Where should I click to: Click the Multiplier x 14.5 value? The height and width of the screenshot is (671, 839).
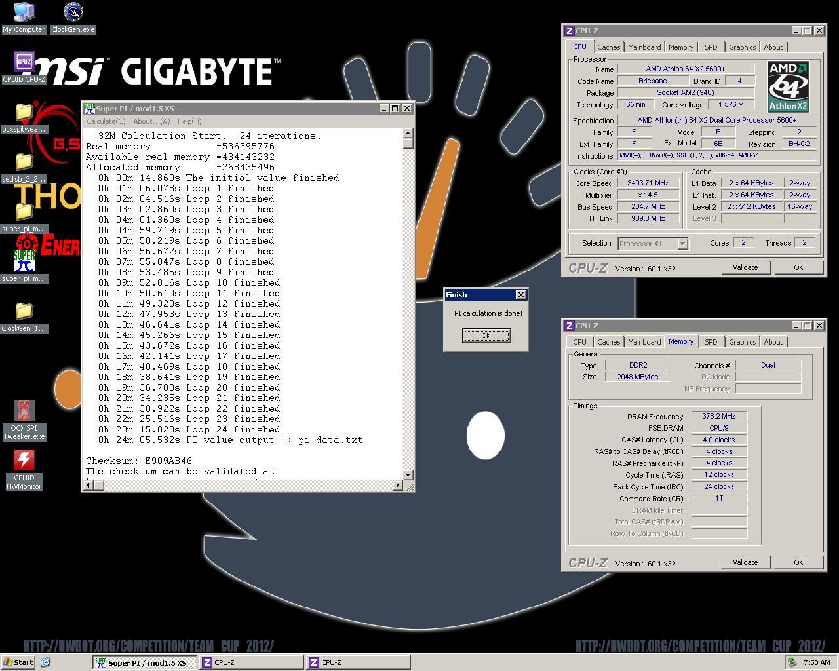648,195
